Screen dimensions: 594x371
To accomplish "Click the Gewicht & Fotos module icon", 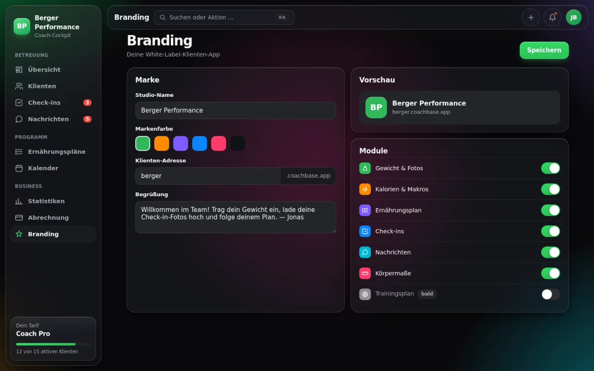I will [365, 168].
